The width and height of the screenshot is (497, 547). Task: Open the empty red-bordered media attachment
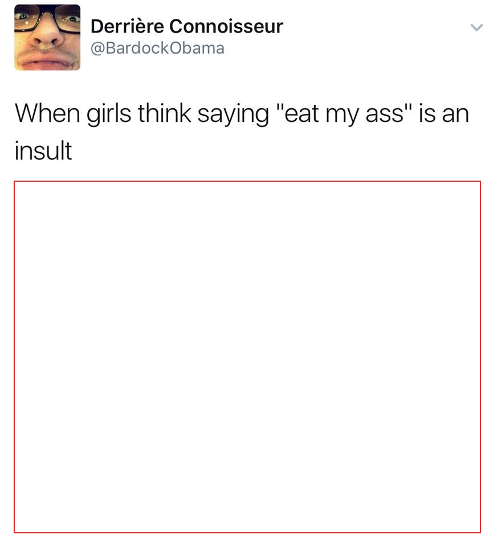[x=247, y=357]
